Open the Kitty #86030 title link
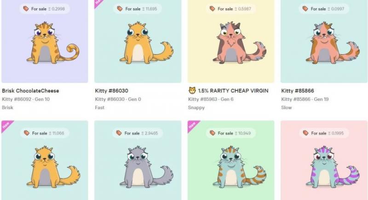Image resolution: width=368 pixels, height=200 pixels. click(x=111, y=91)
